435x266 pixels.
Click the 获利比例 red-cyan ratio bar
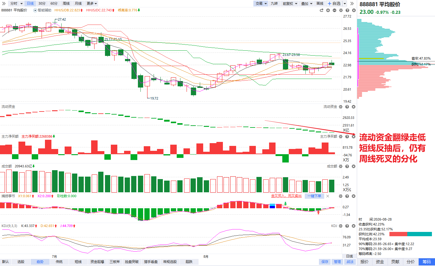click(411, 234)
